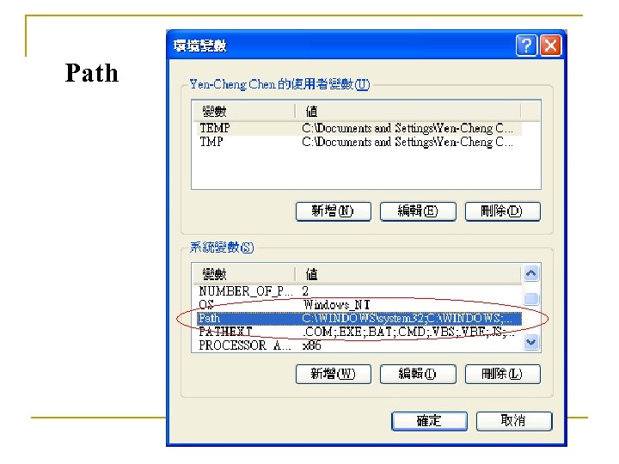Close the 環境變數 dialog
The image size is (619, 464).
[x=551, y=46]
